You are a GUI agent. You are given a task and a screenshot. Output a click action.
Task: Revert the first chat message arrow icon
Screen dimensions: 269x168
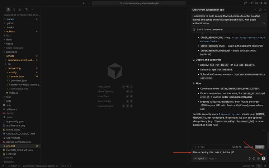pos(264,24)
